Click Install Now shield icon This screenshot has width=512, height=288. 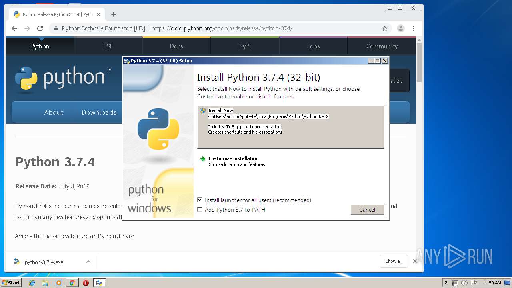pyautogui.click(x=203, y=111)
